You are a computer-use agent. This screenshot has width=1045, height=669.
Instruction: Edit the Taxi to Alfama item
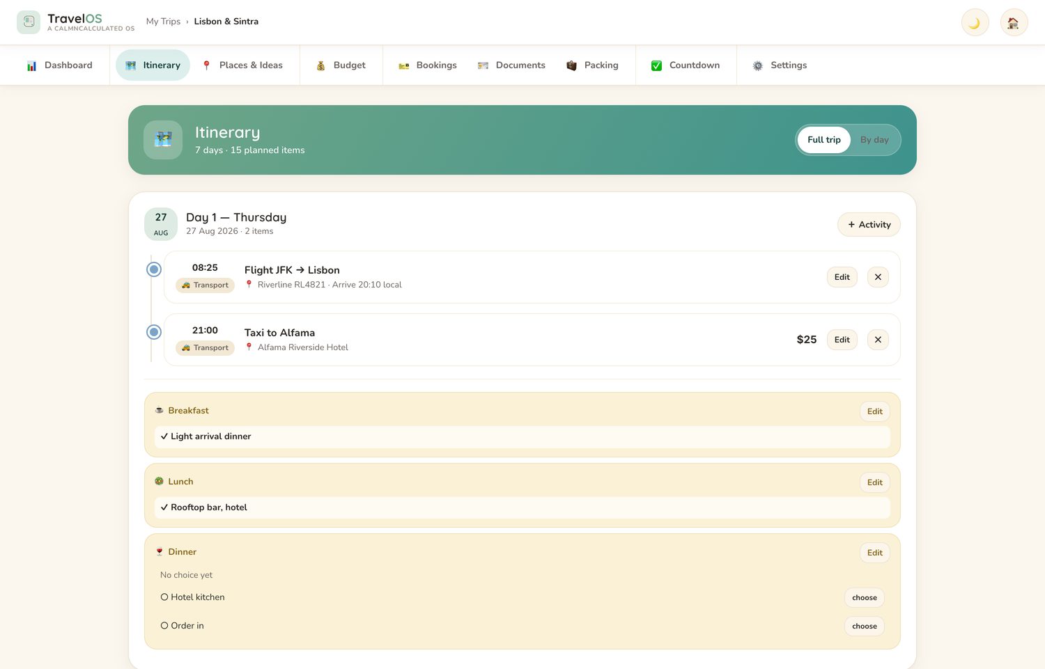(x=842, y=340)
